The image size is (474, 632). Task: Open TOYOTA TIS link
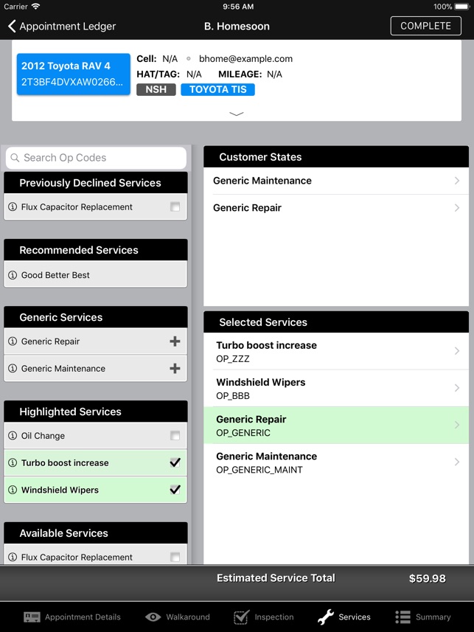(217, 89)
